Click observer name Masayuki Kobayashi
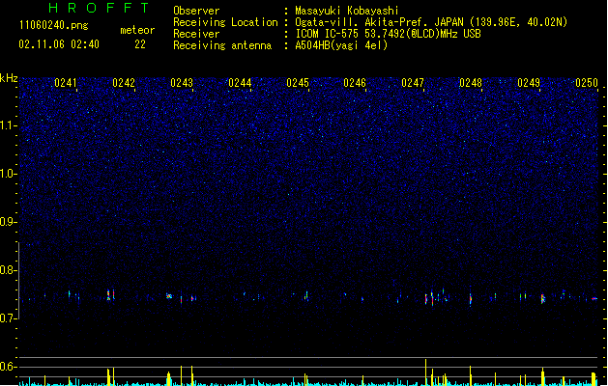The width and height of the screenshot is (608, 386). click(x=347, y=11)
